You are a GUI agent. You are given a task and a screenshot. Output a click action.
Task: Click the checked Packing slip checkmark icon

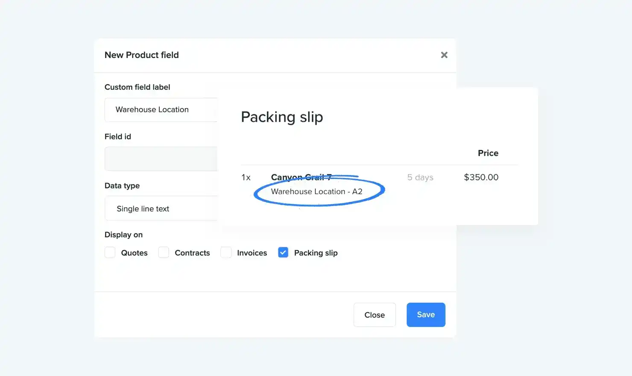283,252
